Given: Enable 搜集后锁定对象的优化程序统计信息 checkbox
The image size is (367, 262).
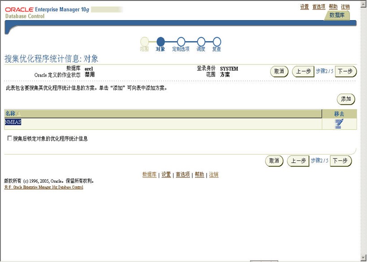Looking at the screenshot, I should point(9,139).
